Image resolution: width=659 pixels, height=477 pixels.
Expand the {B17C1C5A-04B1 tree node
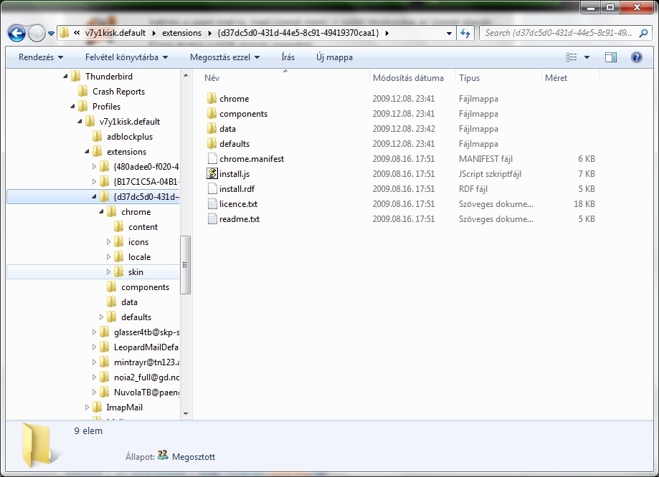[94, 182]
